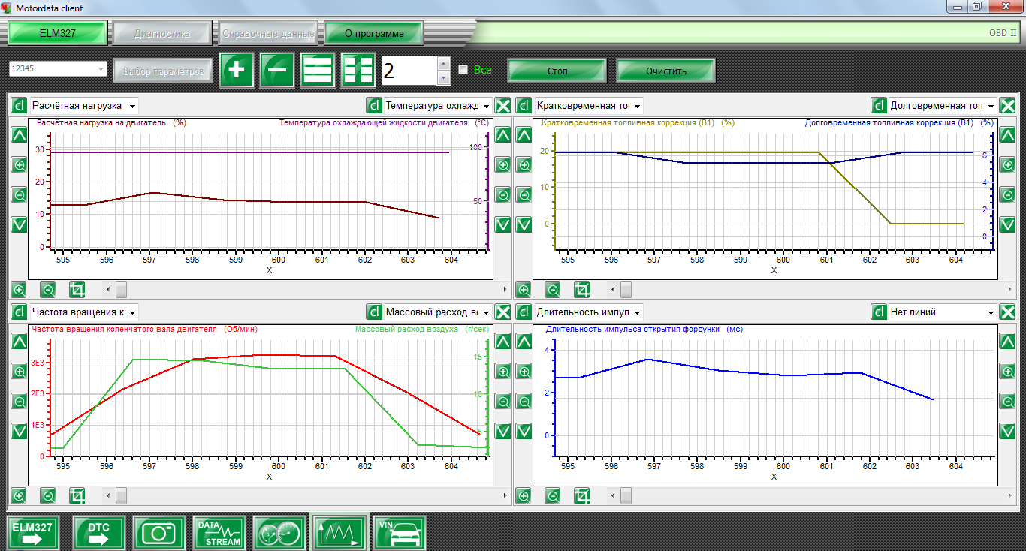
Task: Open the Data Stream view icon
Action: pos(219,533)
